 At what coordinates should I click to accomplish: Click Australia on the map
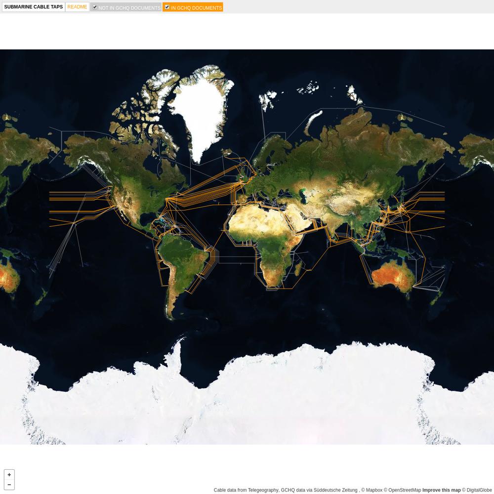pos(393,276)
